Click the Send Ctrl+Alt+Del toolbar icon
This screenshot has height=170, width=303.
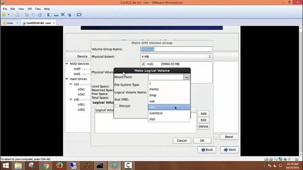click(17, 15)
